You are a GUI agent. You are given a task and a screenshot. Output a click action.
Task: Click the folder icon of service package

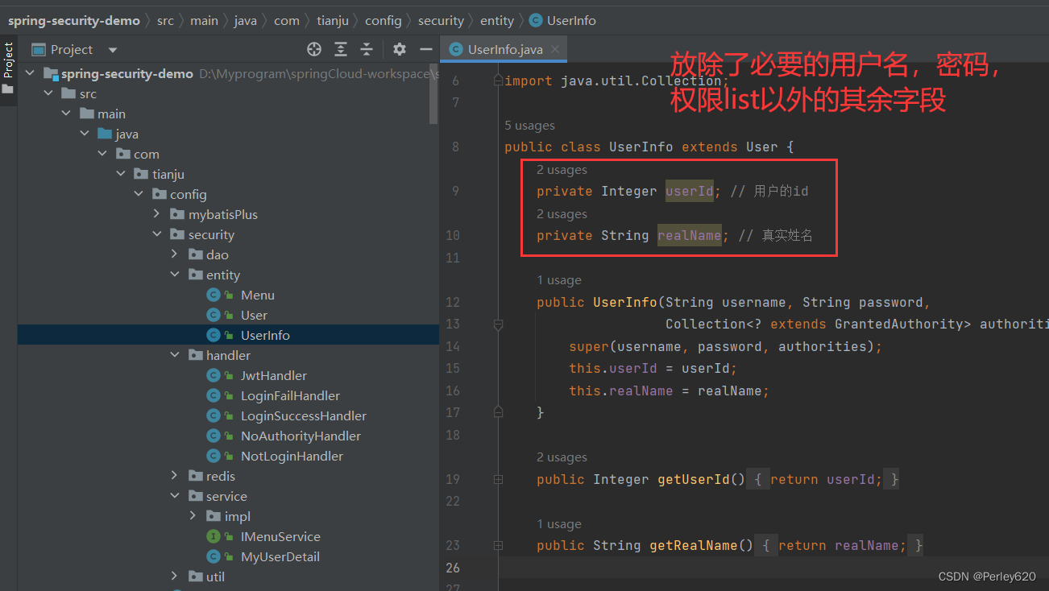pyautogui.click(x=195, y=496)
